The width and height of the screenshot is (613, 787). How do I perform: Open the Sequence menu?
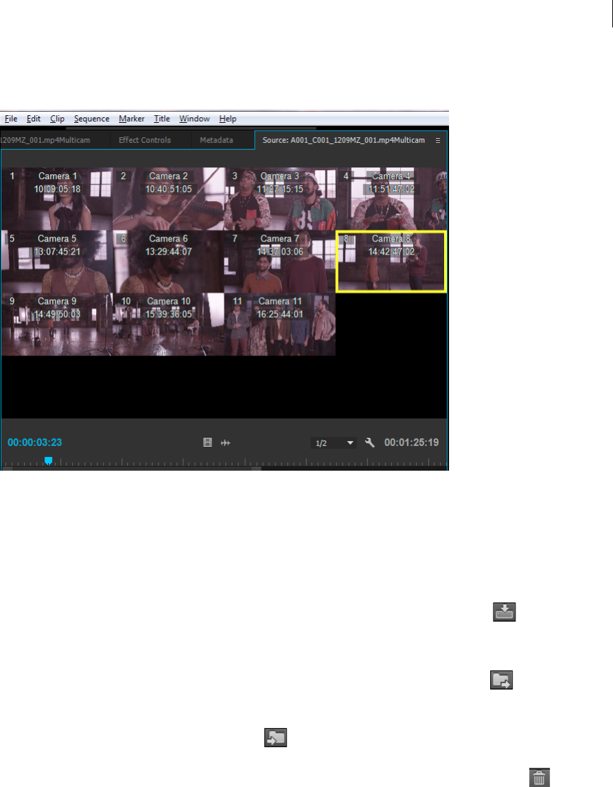pos(91,119)
